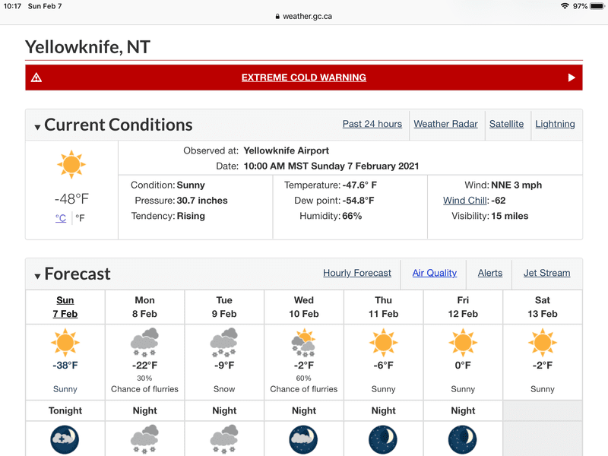Open the Past 24 hours tab
This screenshot has height=456, width=608.
(x=372, y=124)
